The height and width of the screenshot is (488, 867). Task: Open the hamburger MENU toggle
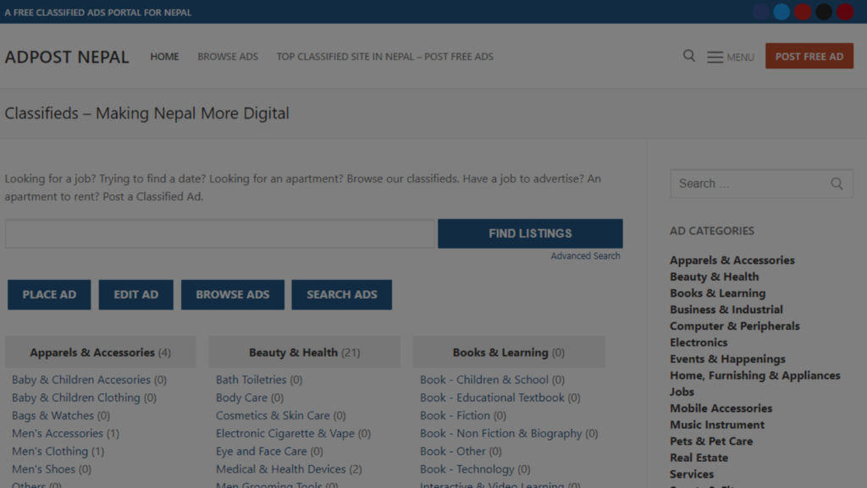point(731,57)
